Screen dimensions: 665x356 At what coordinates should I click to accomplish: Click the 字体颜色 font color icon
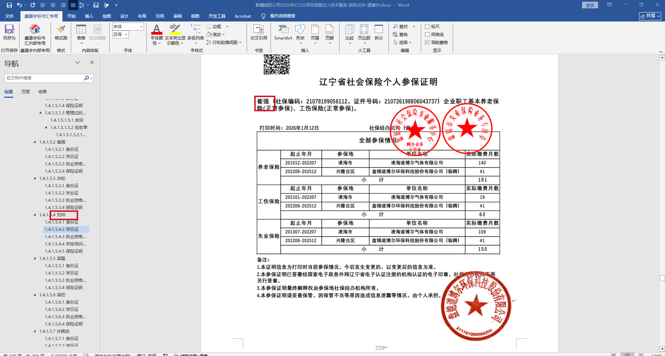pos(157,34)
